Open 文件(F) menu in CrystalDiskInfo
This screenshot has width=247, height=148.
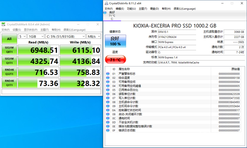108,8
